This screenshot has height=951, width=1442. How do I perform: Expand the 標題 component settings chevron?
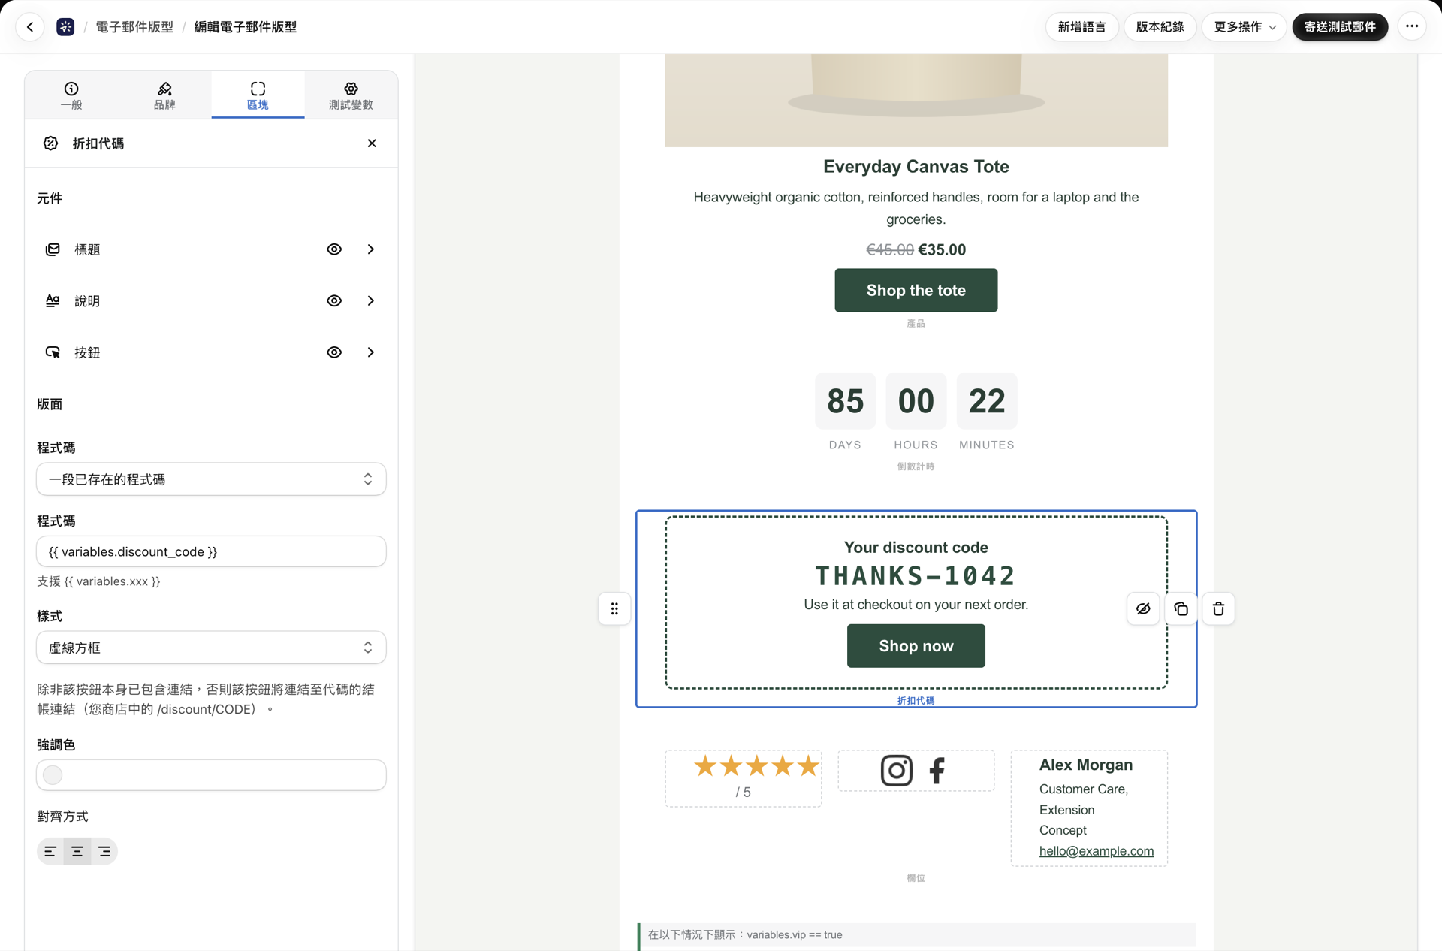point(371,249)
